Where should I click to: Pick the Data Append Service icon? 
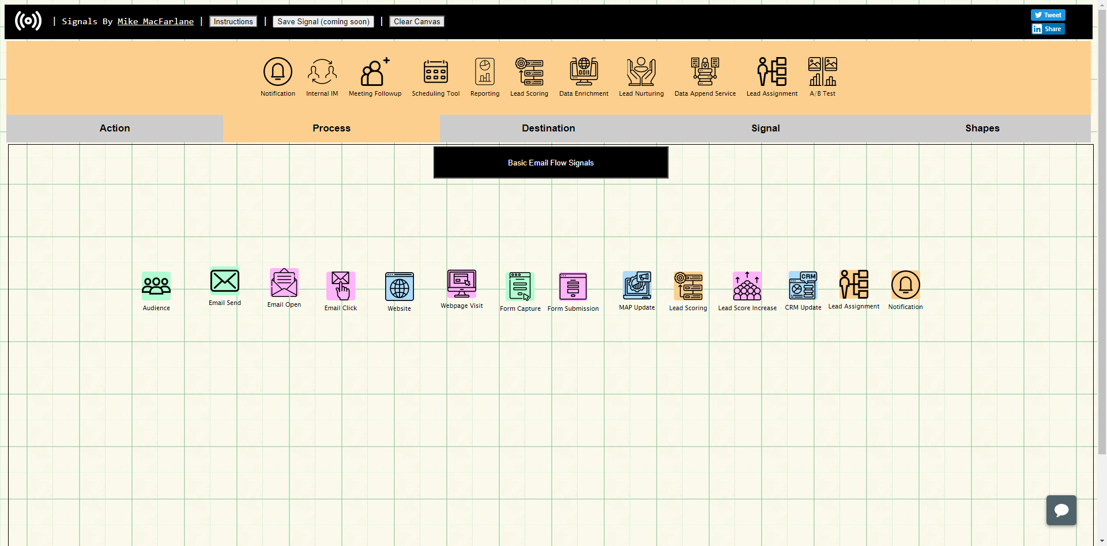[x=705, y=72]
